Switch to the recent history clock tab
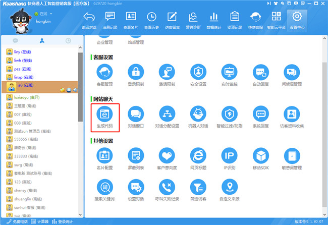Image resolution: width=328 pixels, height=225 pixels. click(x=68, y=40)
